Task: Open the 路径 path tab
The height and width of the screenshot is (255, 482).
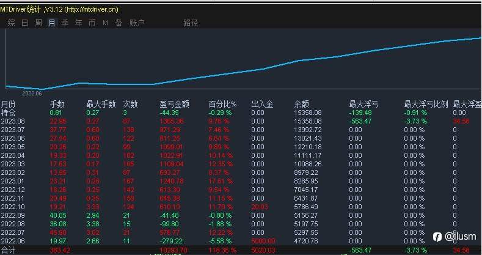Action: click(191, 23)
